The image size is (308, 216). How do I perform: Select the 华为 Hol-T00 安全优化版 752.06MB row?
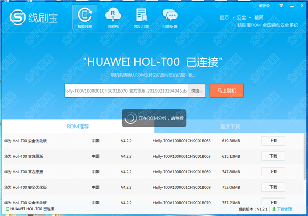tap(153, 187)
